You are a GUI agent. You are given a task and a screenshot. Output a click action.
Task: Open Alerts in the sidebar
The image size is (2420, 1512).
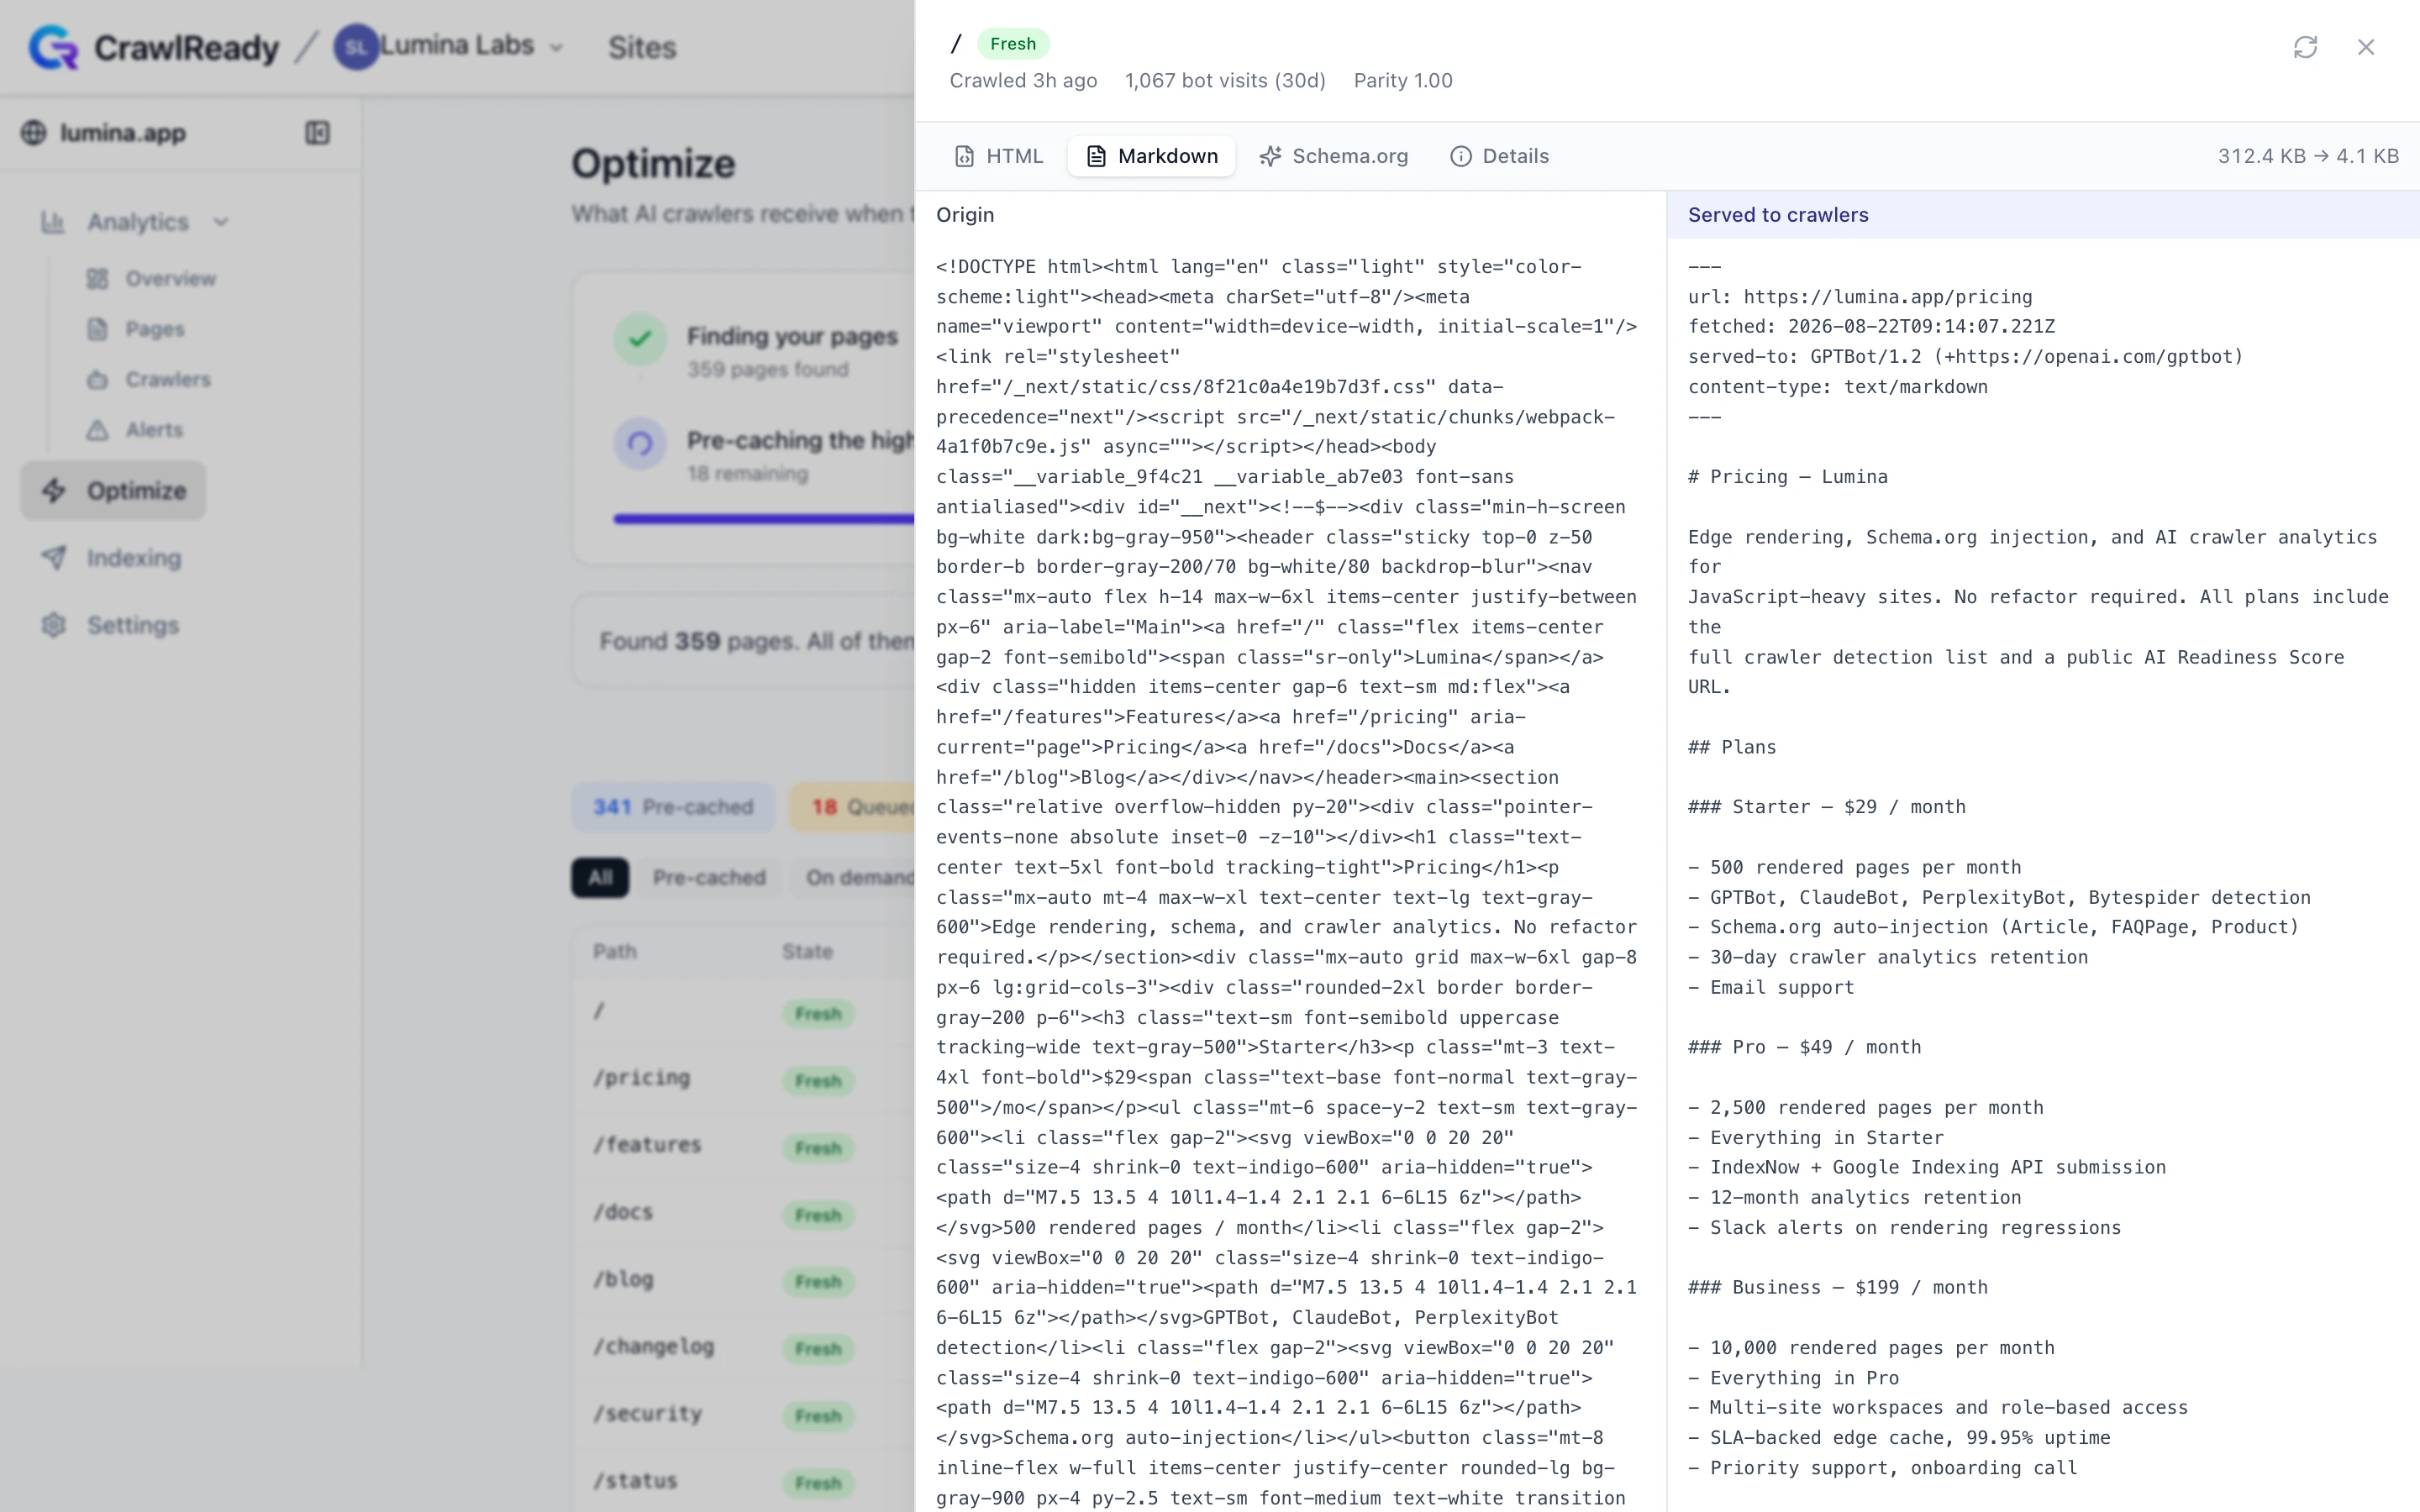[154, 430]
